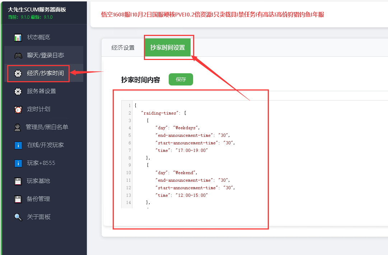Viewport: 388px width, 255px height.
Task: Click the gamepad icon for 聊天/登录日志
Action: pos(18,55)
